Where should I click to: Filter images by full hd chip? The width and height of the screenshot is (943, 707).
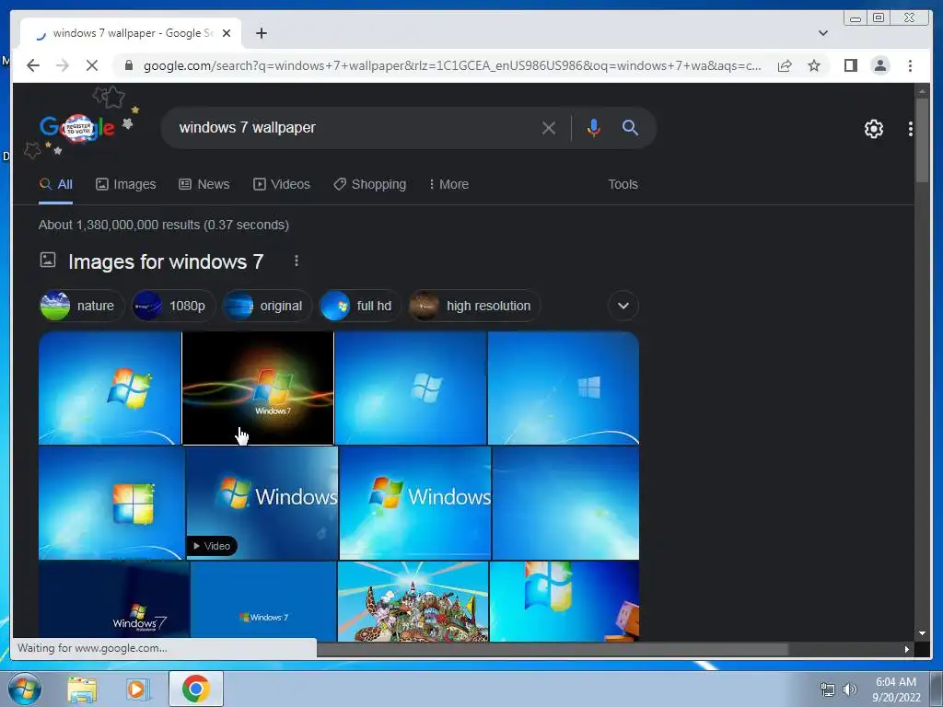pyautogui.click(x=360, y=306)
